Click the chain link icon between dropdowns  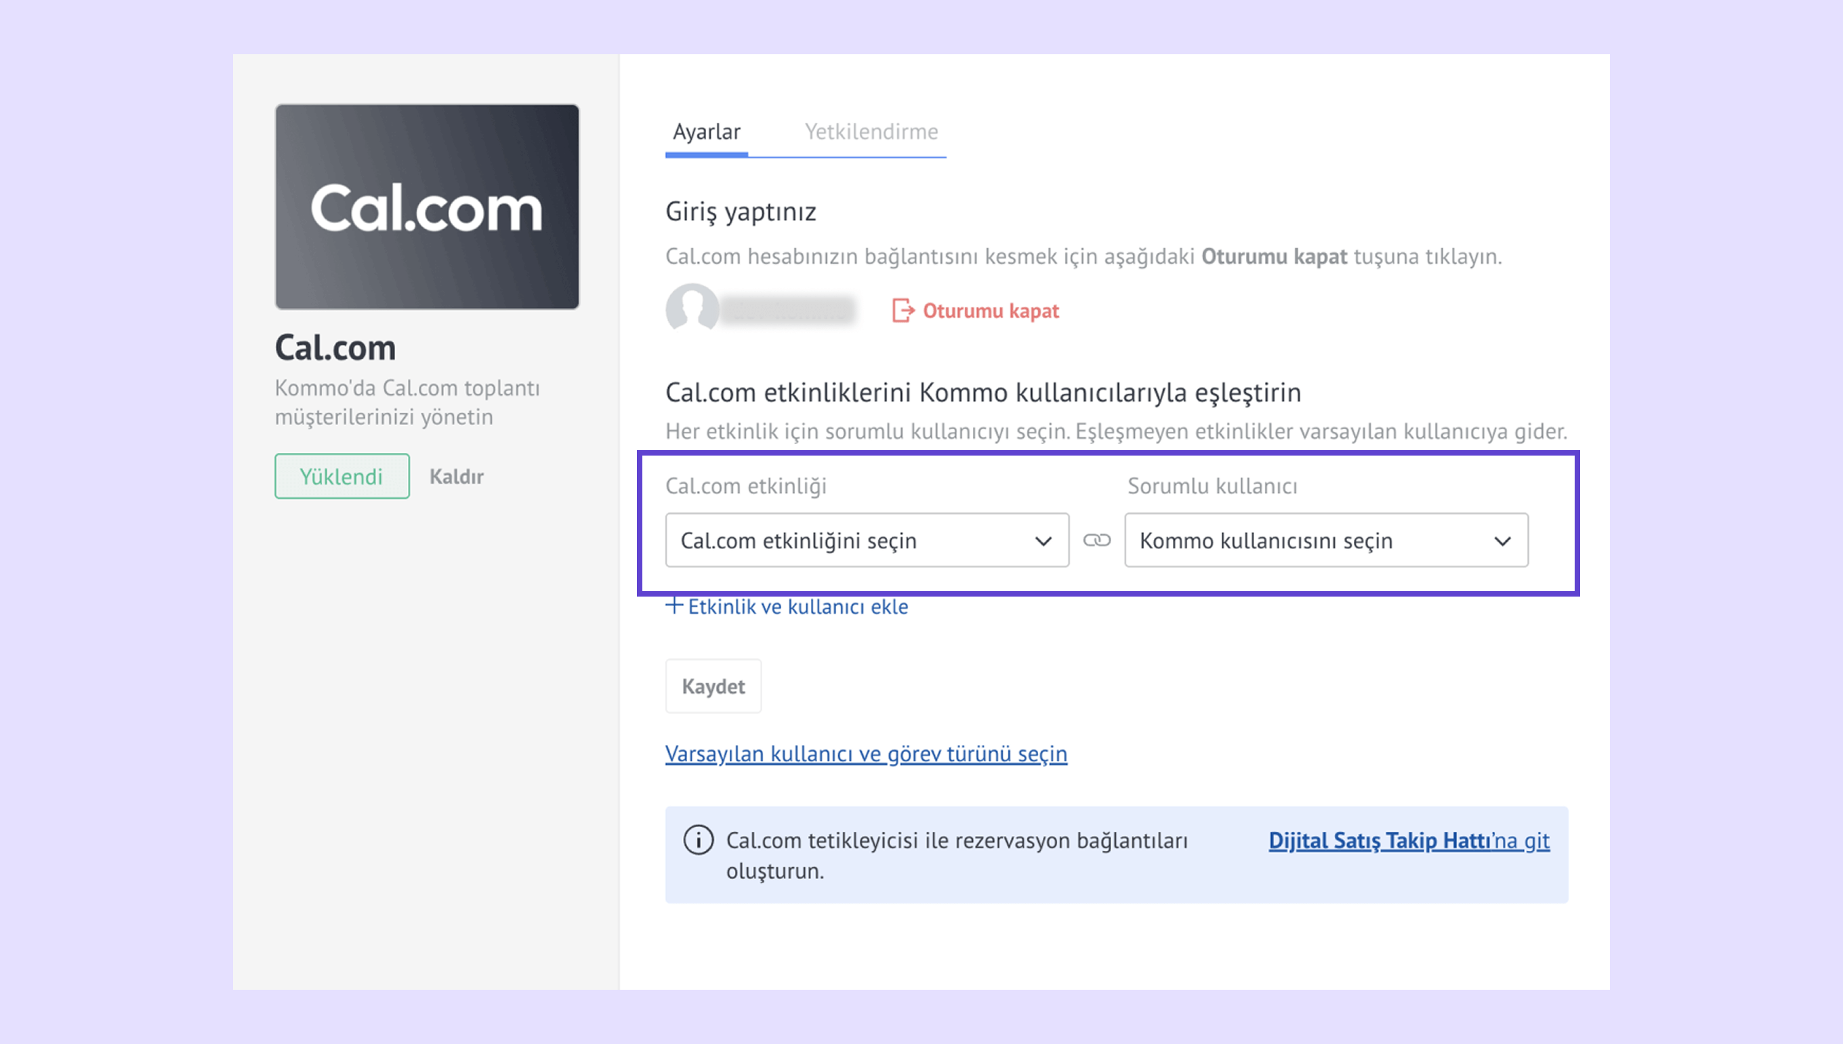(1096, 540)
